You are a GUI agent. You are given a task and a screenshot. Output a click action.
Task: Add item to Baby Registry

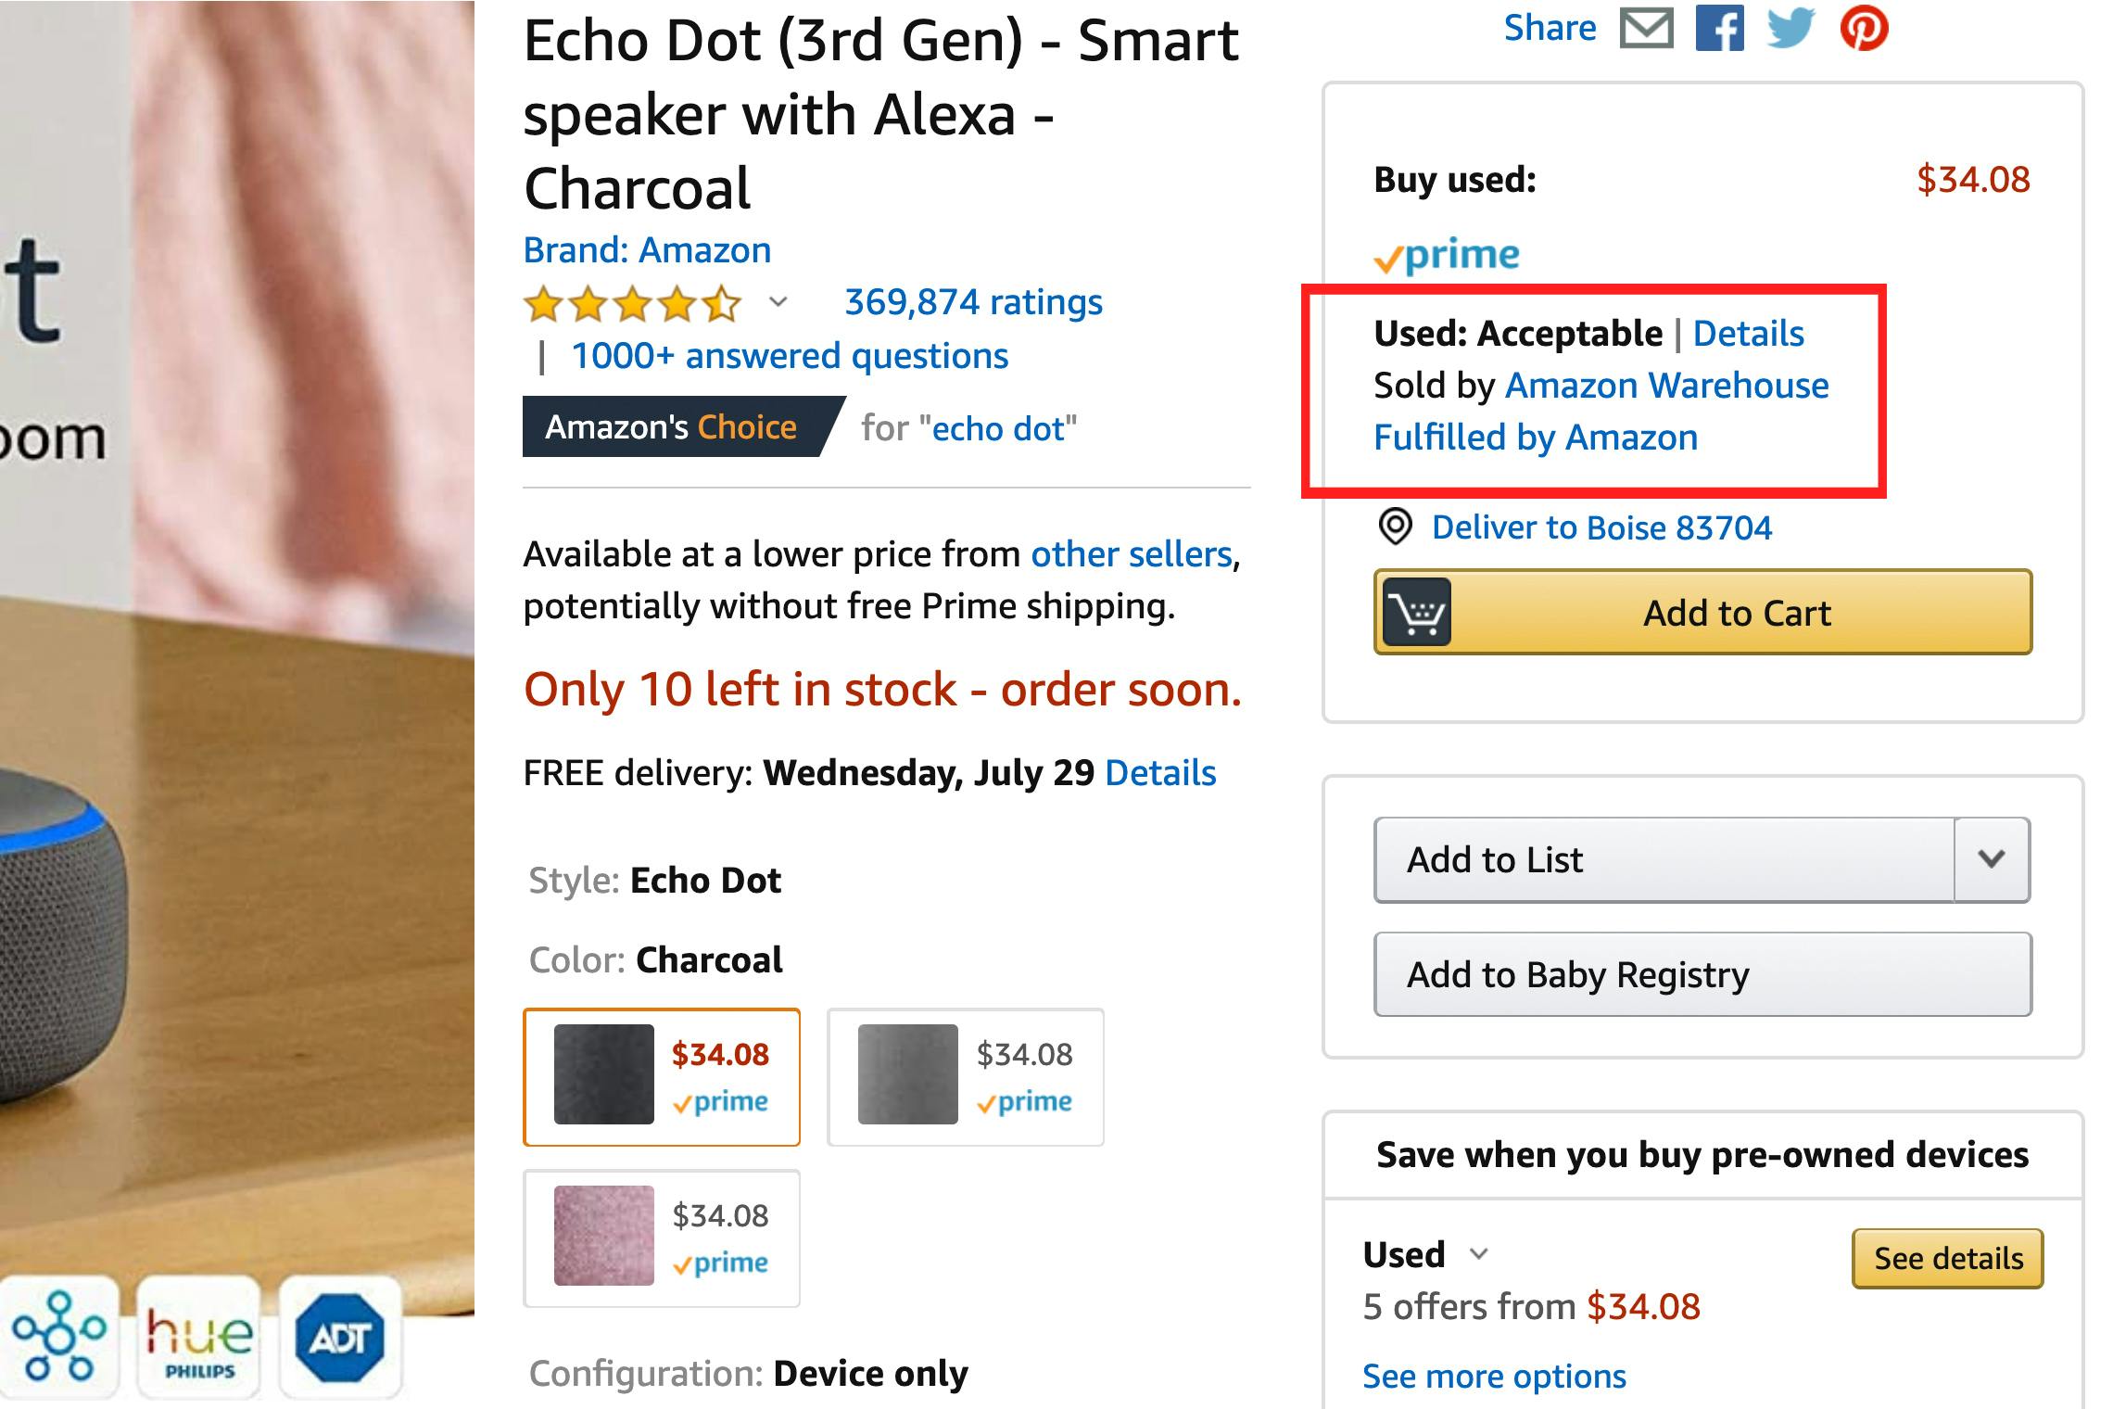(1702, 974)
